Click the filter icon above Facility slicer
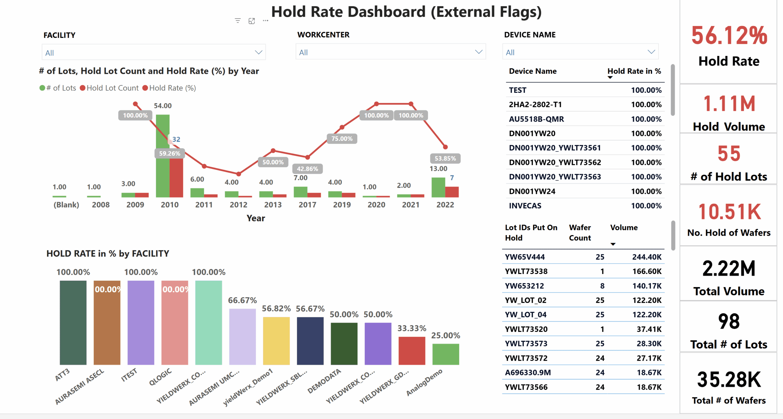 point(238,21)
